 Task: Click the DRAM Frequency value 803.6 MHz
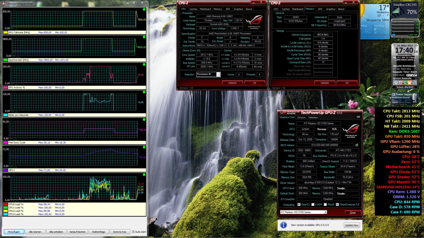click(x=323, y=35)
